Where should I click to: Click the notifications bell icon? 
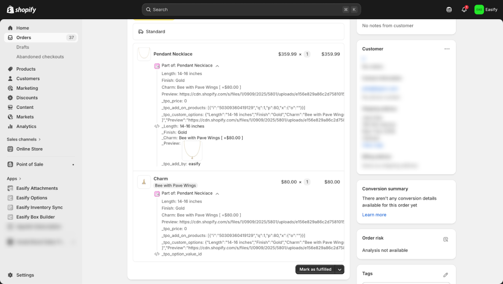pos(464,9)
